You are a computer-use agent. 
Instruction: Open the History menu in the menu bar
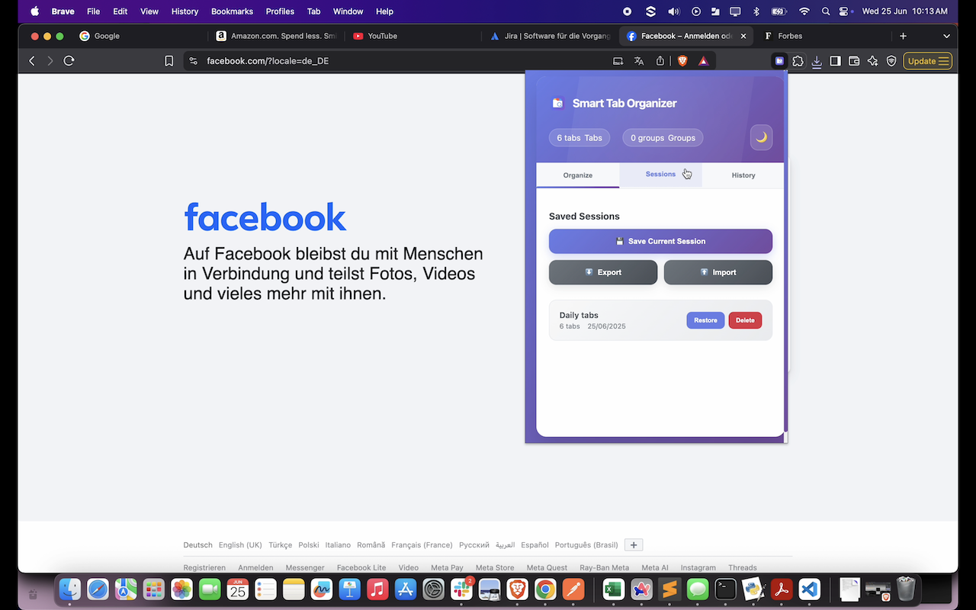(x=185, y=11)
